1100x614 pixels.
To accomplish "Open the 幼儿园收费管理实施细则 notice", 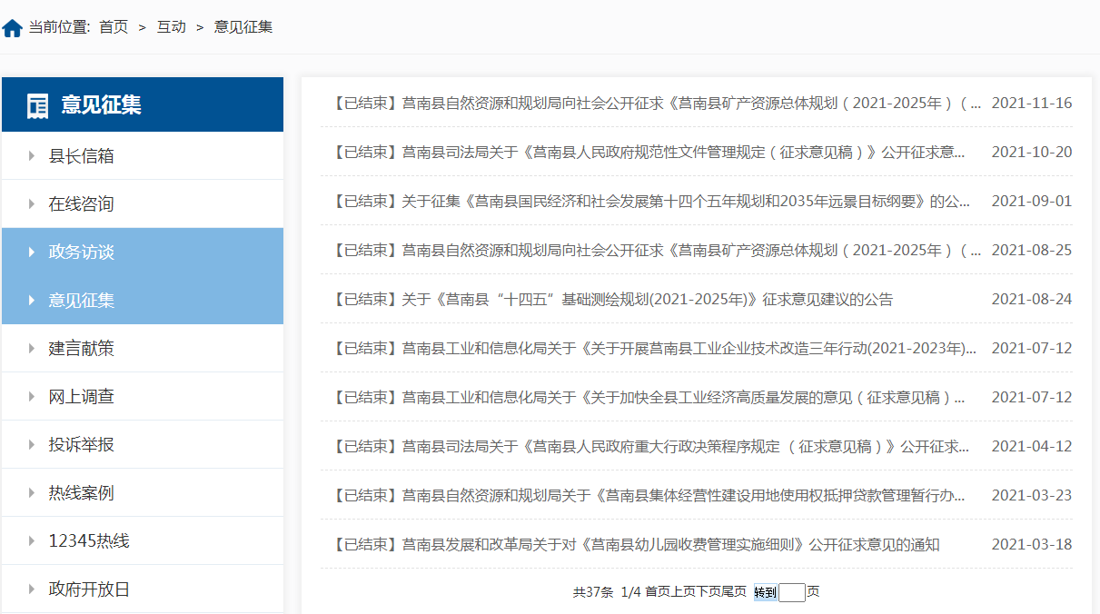I will (x=635, y=544).
